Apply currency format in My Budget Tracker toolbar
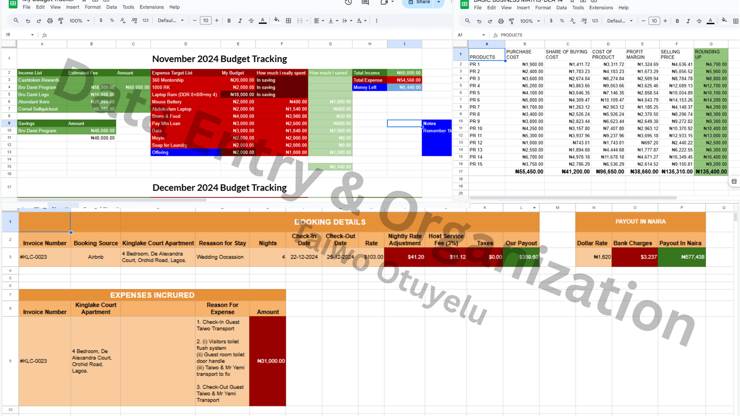 (x=101, y=21)
